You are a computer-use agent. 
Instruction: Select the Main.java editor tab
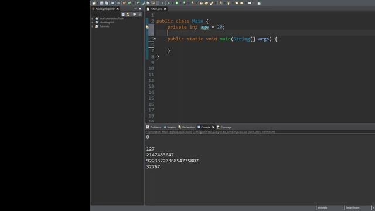pyautogui.click(x=156, y=9)
